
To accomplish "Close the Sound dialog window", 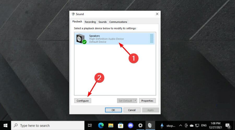I will (157, 14).
